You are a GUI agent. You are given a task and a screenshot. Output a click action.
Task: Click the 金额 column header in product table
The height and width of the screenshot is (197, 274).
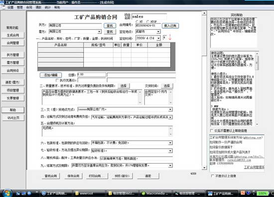[x=159, y=45]
